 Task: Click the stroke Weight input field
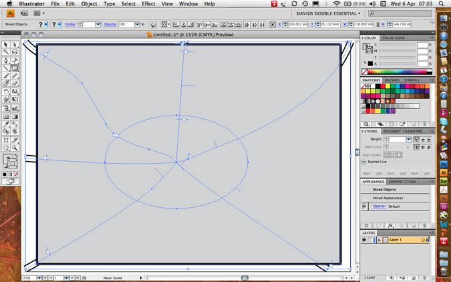click(x=397, y=139)
